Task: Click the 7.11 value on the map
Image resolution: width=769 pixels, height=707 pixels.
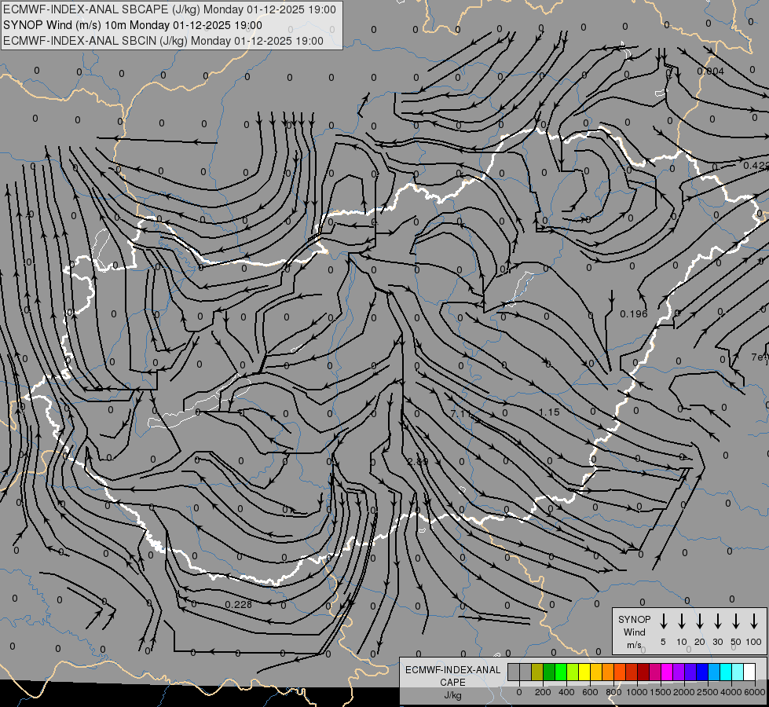Action: pyautogui.click(x=460, y=414)
